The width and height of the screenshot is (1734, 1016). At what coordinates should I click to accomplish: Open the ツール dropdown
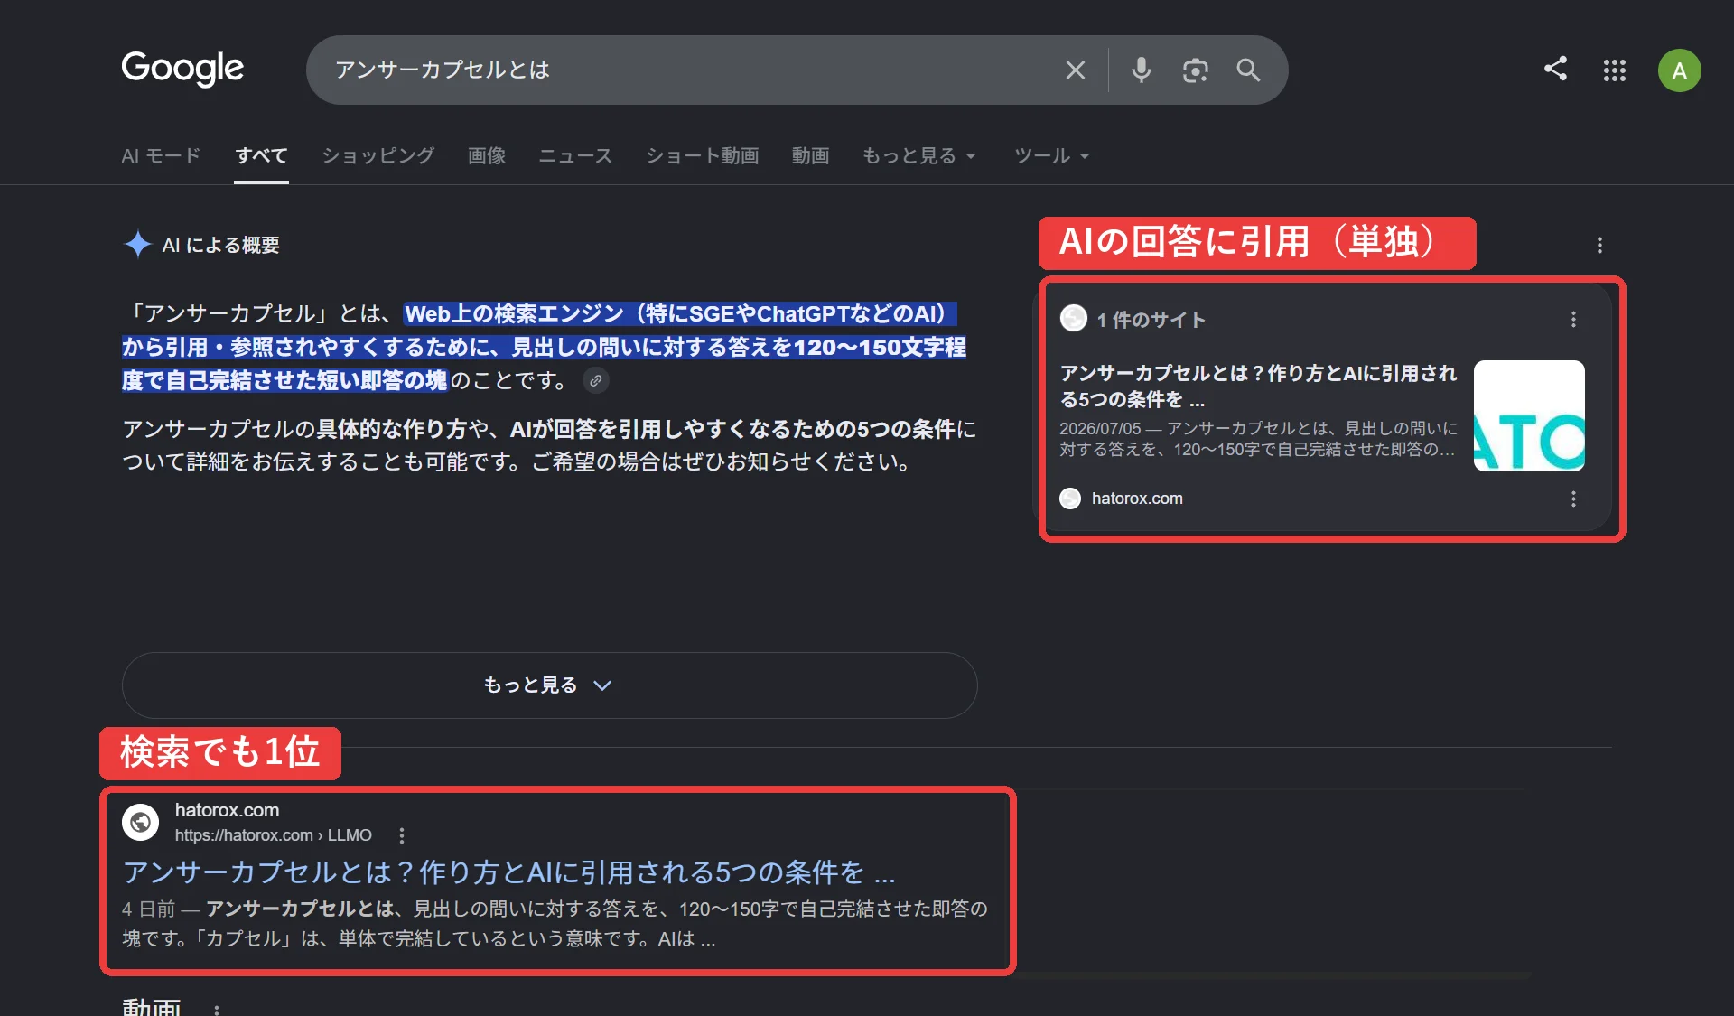(1051, 155)
